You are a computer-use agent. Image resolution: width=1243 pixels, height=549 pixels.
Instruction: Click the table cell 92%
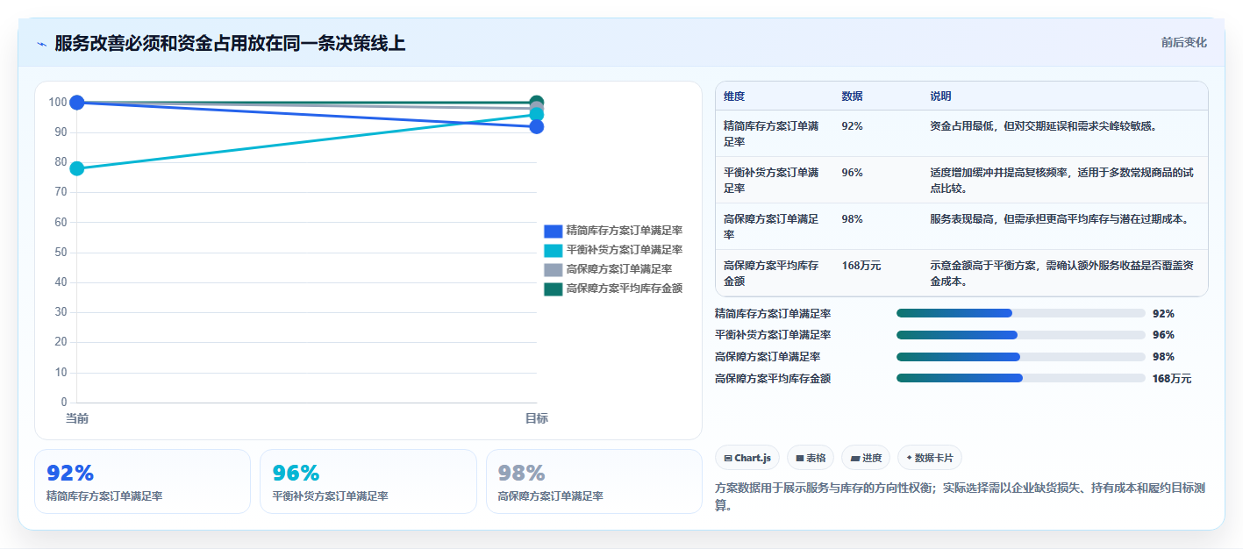pyautogui.click(x=852, y=126)
